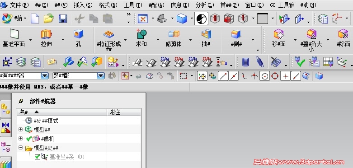Open the 格式(R) menu

pos(108,5)
